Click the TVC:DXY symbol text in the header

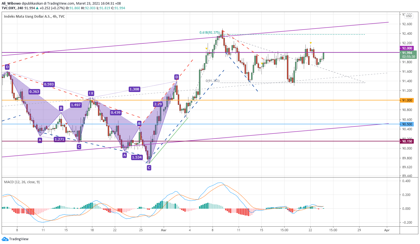8,8
